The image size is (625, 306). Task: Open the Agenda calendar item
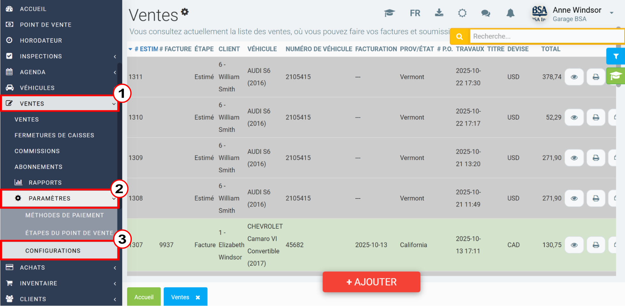pyautogui.click(x=32, y=72)
